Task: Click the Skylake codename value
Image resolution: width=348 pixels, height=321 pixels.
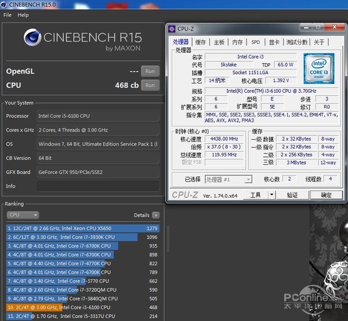Action: tap(229, 64)
